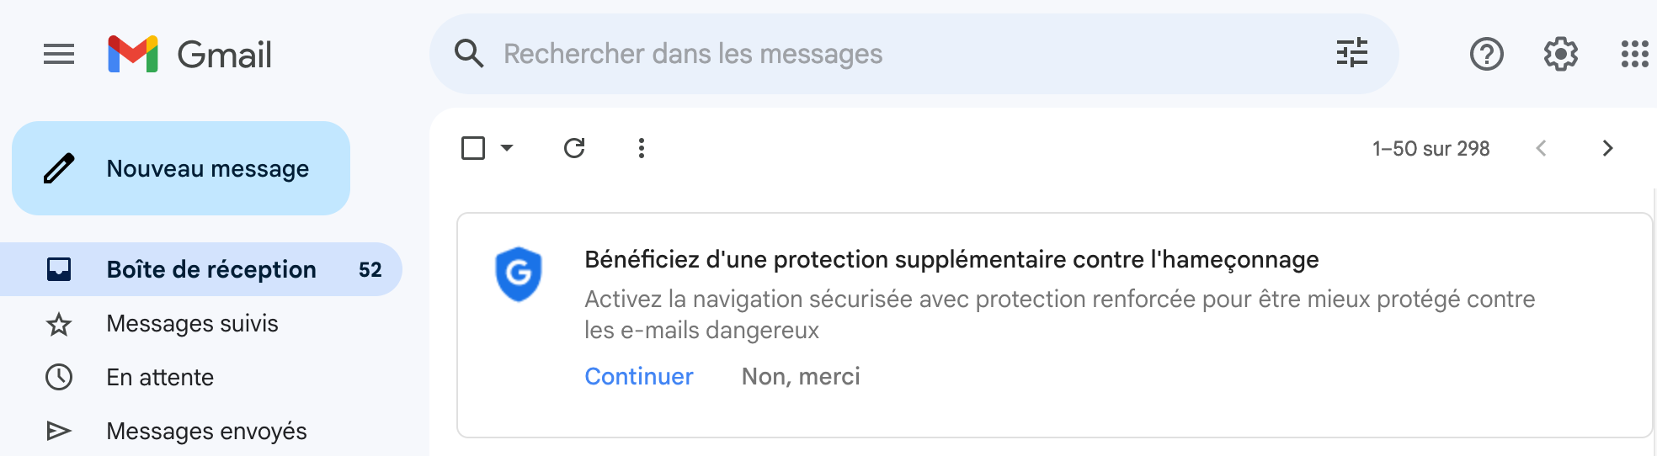Open Boîte de réception folder
Viewport: 1657px width, 456px height.
point(210,269)
